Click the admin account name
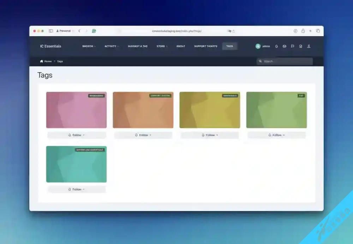Screen dimensions: 353x244 point(266,46)
